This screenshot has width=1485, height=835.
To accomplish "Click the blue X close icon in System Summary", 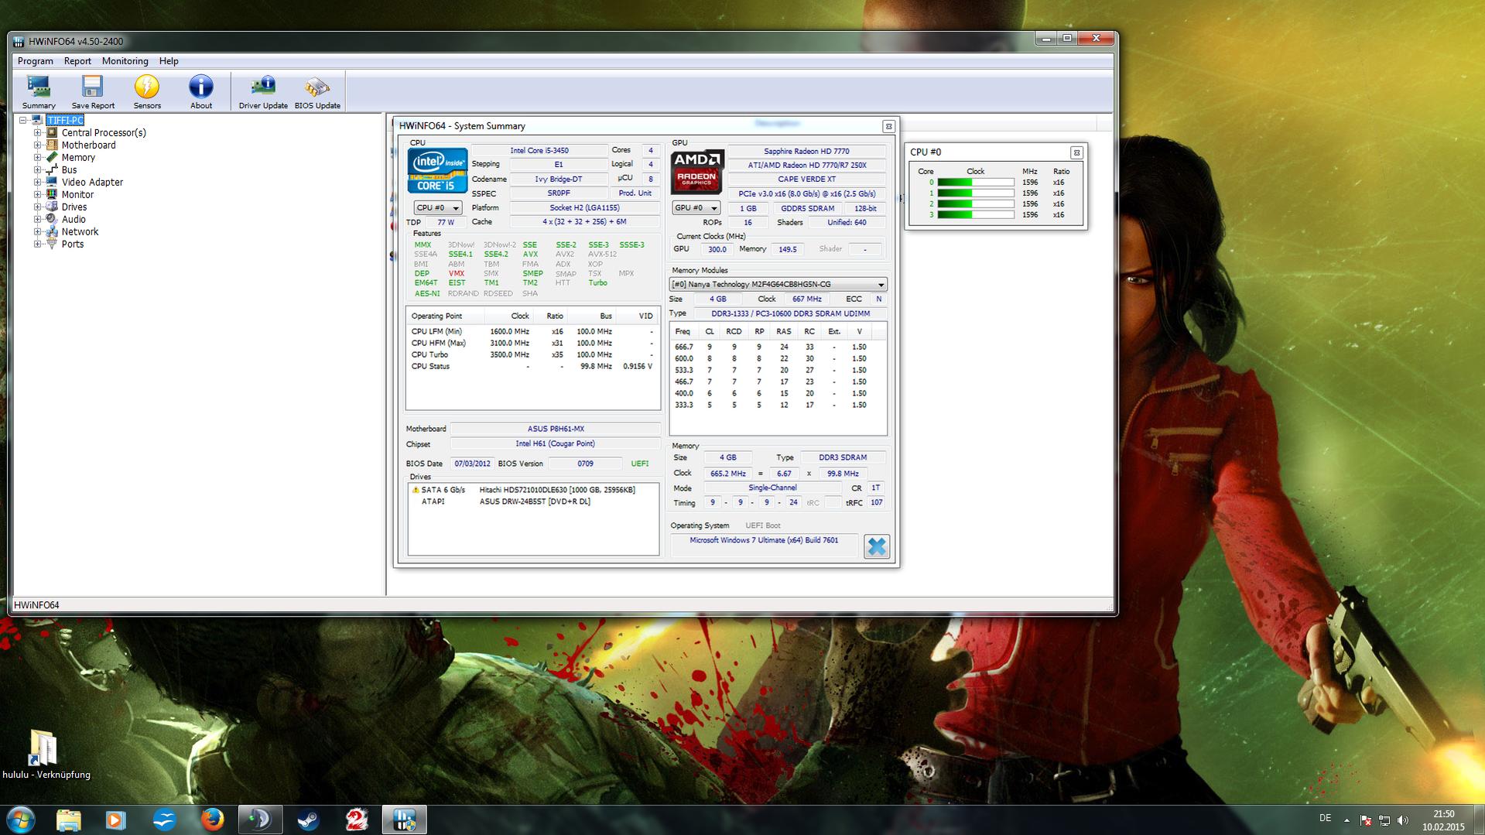I will 877,546.
